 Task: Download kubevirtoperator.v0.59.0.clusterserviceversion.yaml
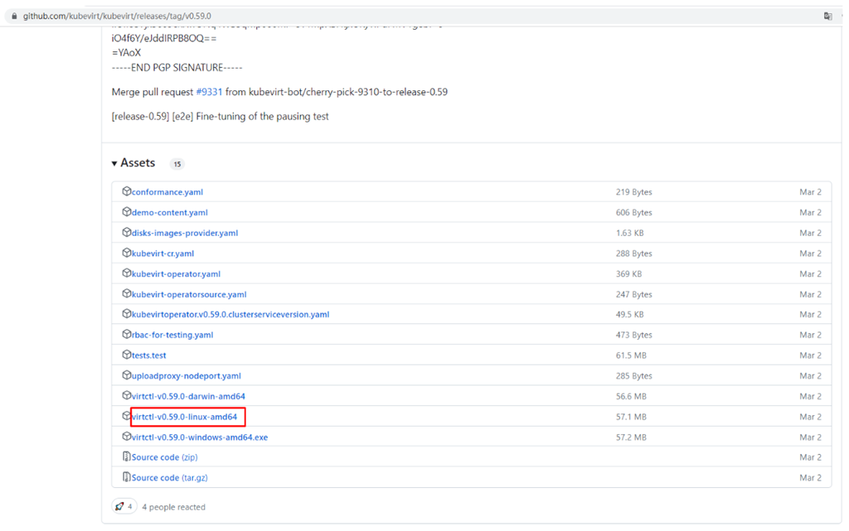click(230, 315)
